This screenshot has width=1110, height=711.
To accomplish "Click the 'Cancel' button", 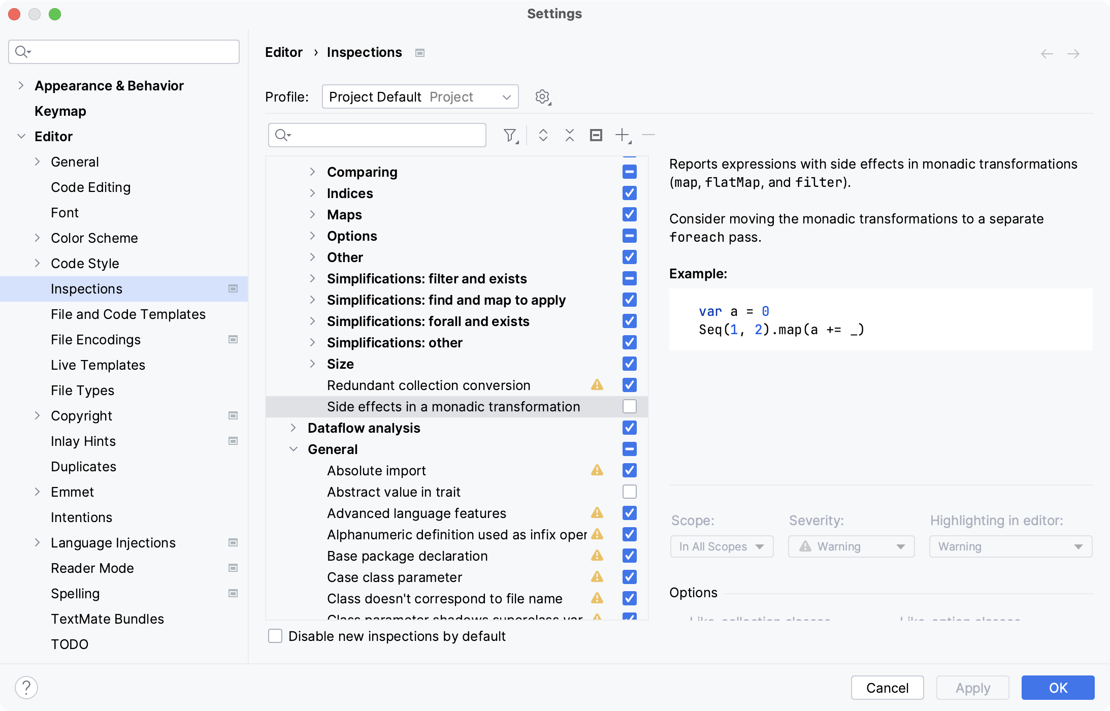I will [x=888, y=688].
